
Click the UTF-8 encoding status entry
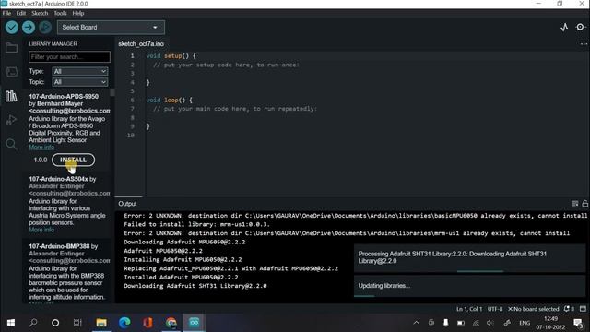[x=495, y=309]
